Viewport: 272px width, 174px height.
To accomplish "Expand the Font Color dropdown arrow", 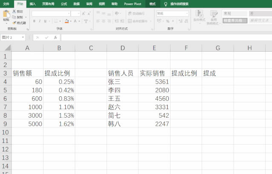I will [79, 21].
